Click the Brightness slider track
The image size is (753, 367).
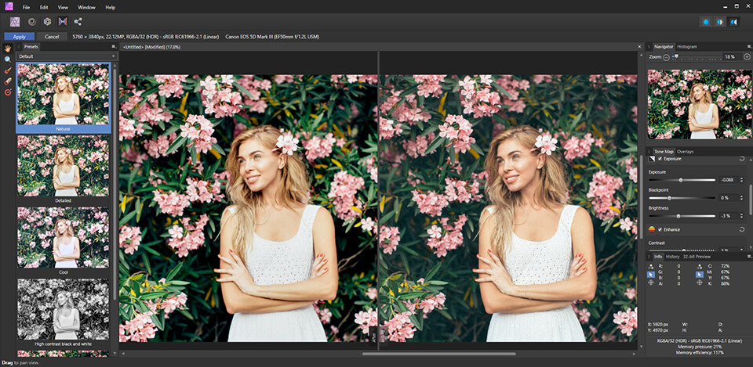(x=682, y=216)
